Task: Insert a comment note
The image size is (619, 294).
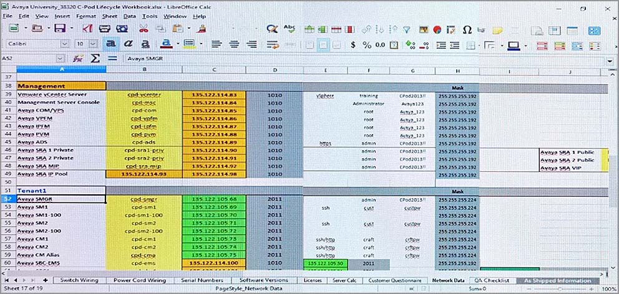Action: coord(497,30)
